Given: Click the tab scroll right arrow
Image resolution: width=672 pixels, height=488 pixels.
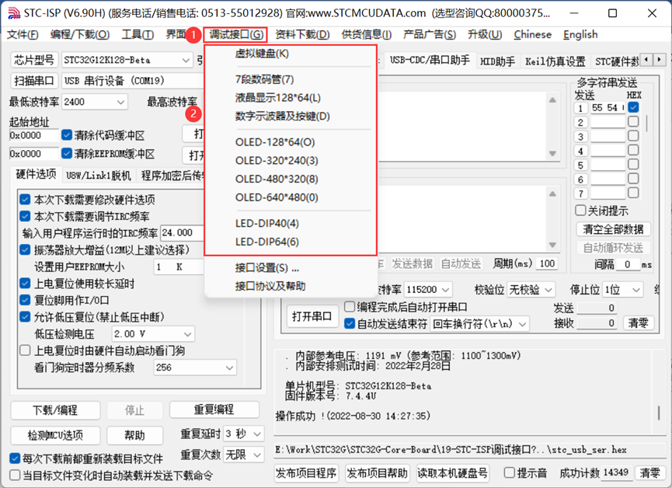Looking at the screenshot, I should [659, 60].
